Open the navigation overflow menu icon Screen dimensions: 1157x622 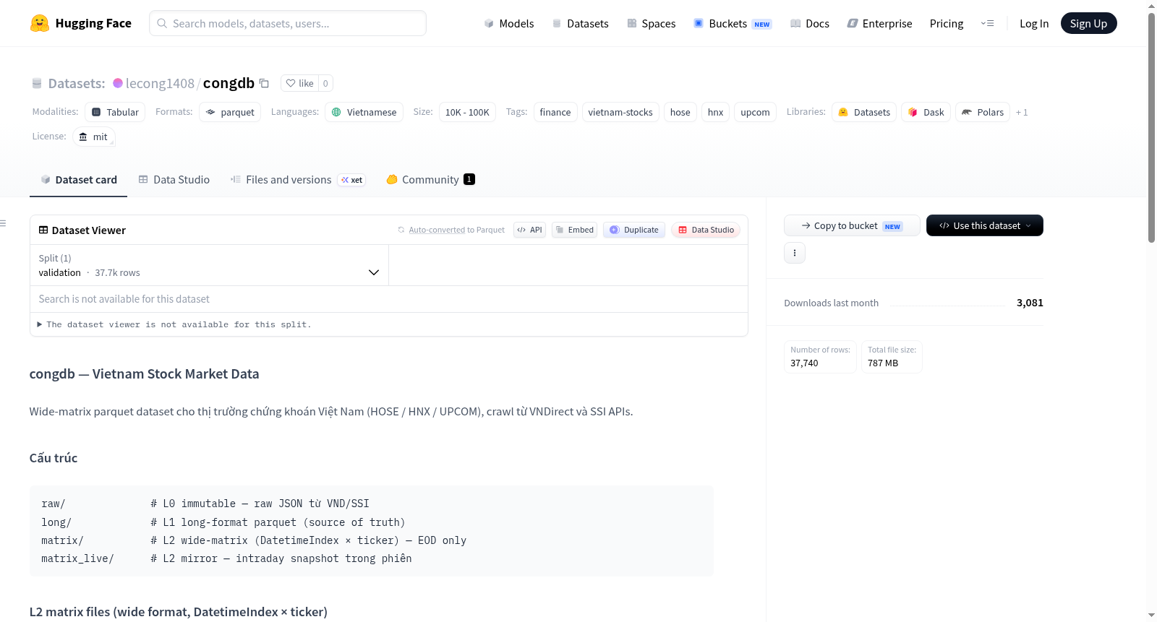(987, 23)
